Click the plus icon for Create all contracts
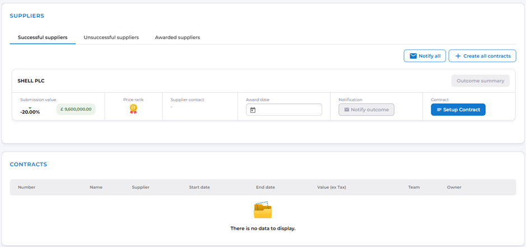This screenshot has height=247, width=526. click(x=458, y=56)
